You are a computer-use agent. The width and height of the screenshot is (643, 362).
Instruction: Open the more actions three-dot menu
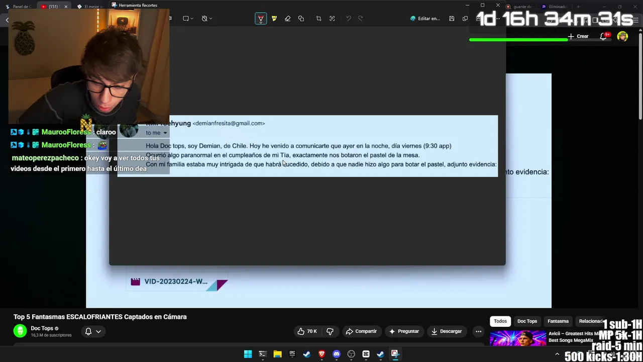[478, 331]
